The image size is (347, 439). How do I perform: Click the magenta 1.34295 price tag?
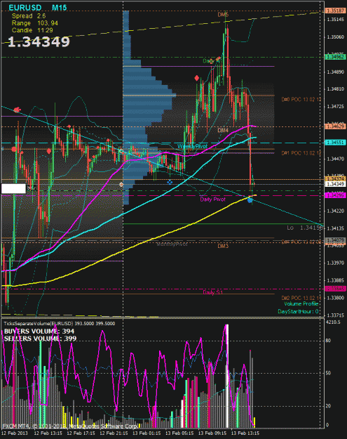click(x=335, y=195)
